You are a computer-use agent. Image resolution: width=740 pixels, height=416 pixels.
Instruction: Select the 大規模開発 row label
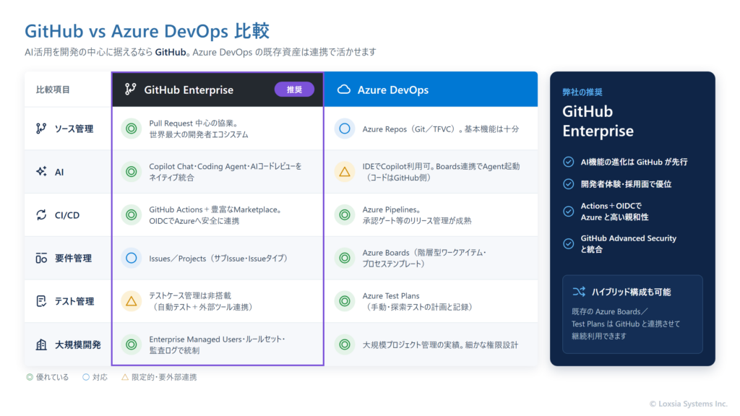(78, 344)
